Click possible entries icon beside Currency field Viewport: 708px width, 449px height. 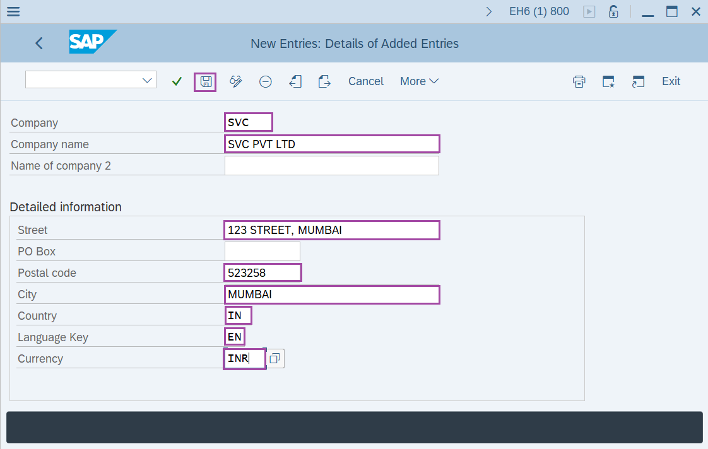[274, 358]
